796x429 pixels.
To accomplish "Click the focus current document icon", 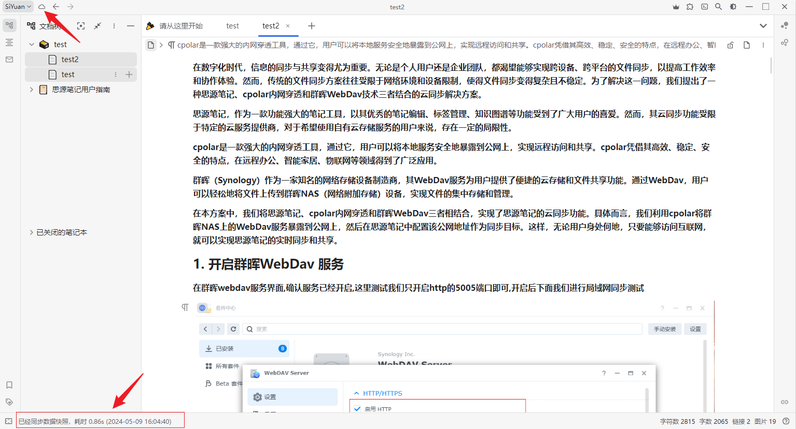I will coord(81,26).
